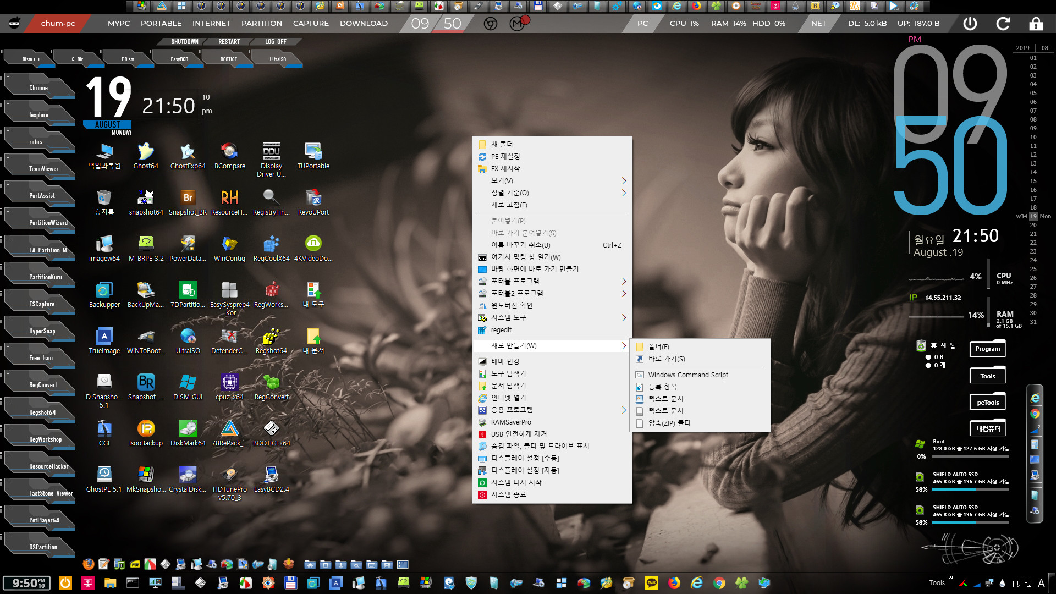Select PE 재설정 menu item

click(552, 156)
